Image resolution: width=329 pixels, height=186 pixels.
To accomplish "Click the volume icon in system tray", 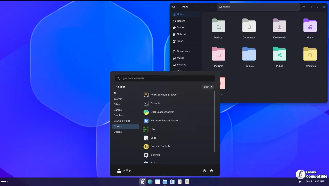I will click(300, 182).
